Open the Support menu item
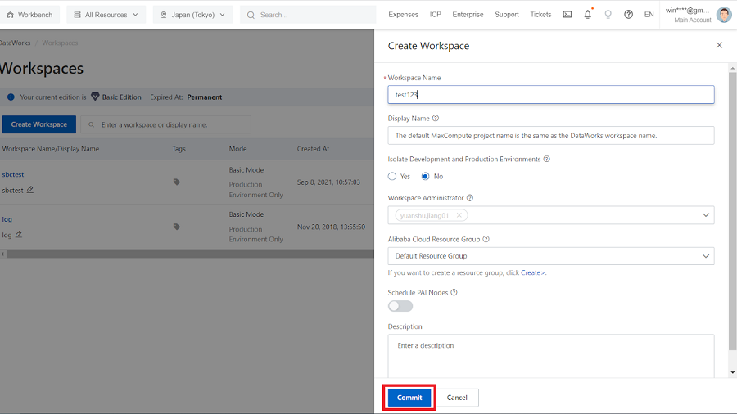The height and width of the screenshot is (414, 737). click(506, 15)
